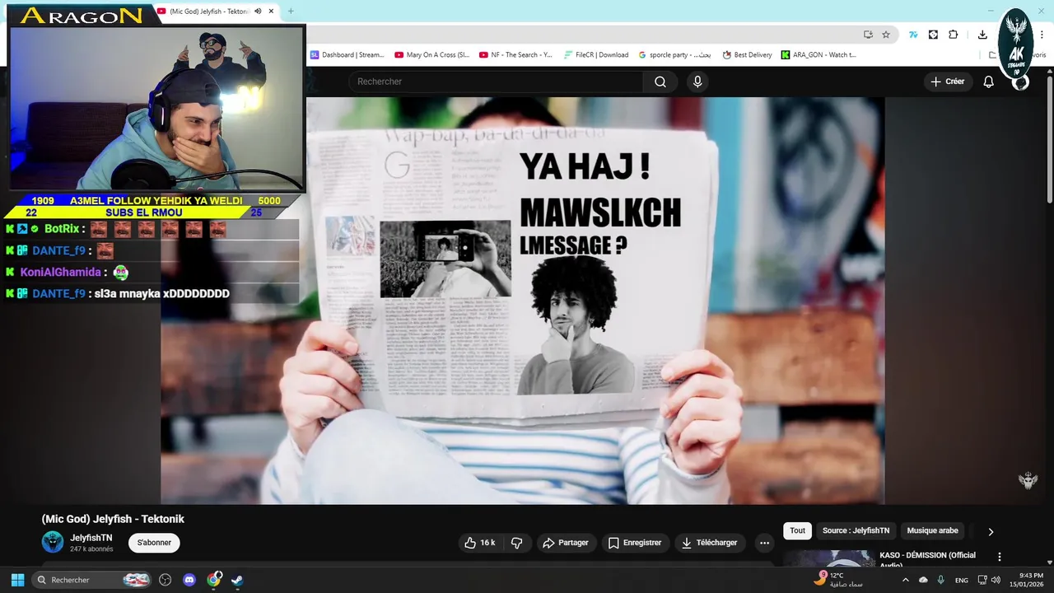The width and height of the screenshot is (1054, 593).
Task: Bookmark this page with star icon
Action: point(886,35)
